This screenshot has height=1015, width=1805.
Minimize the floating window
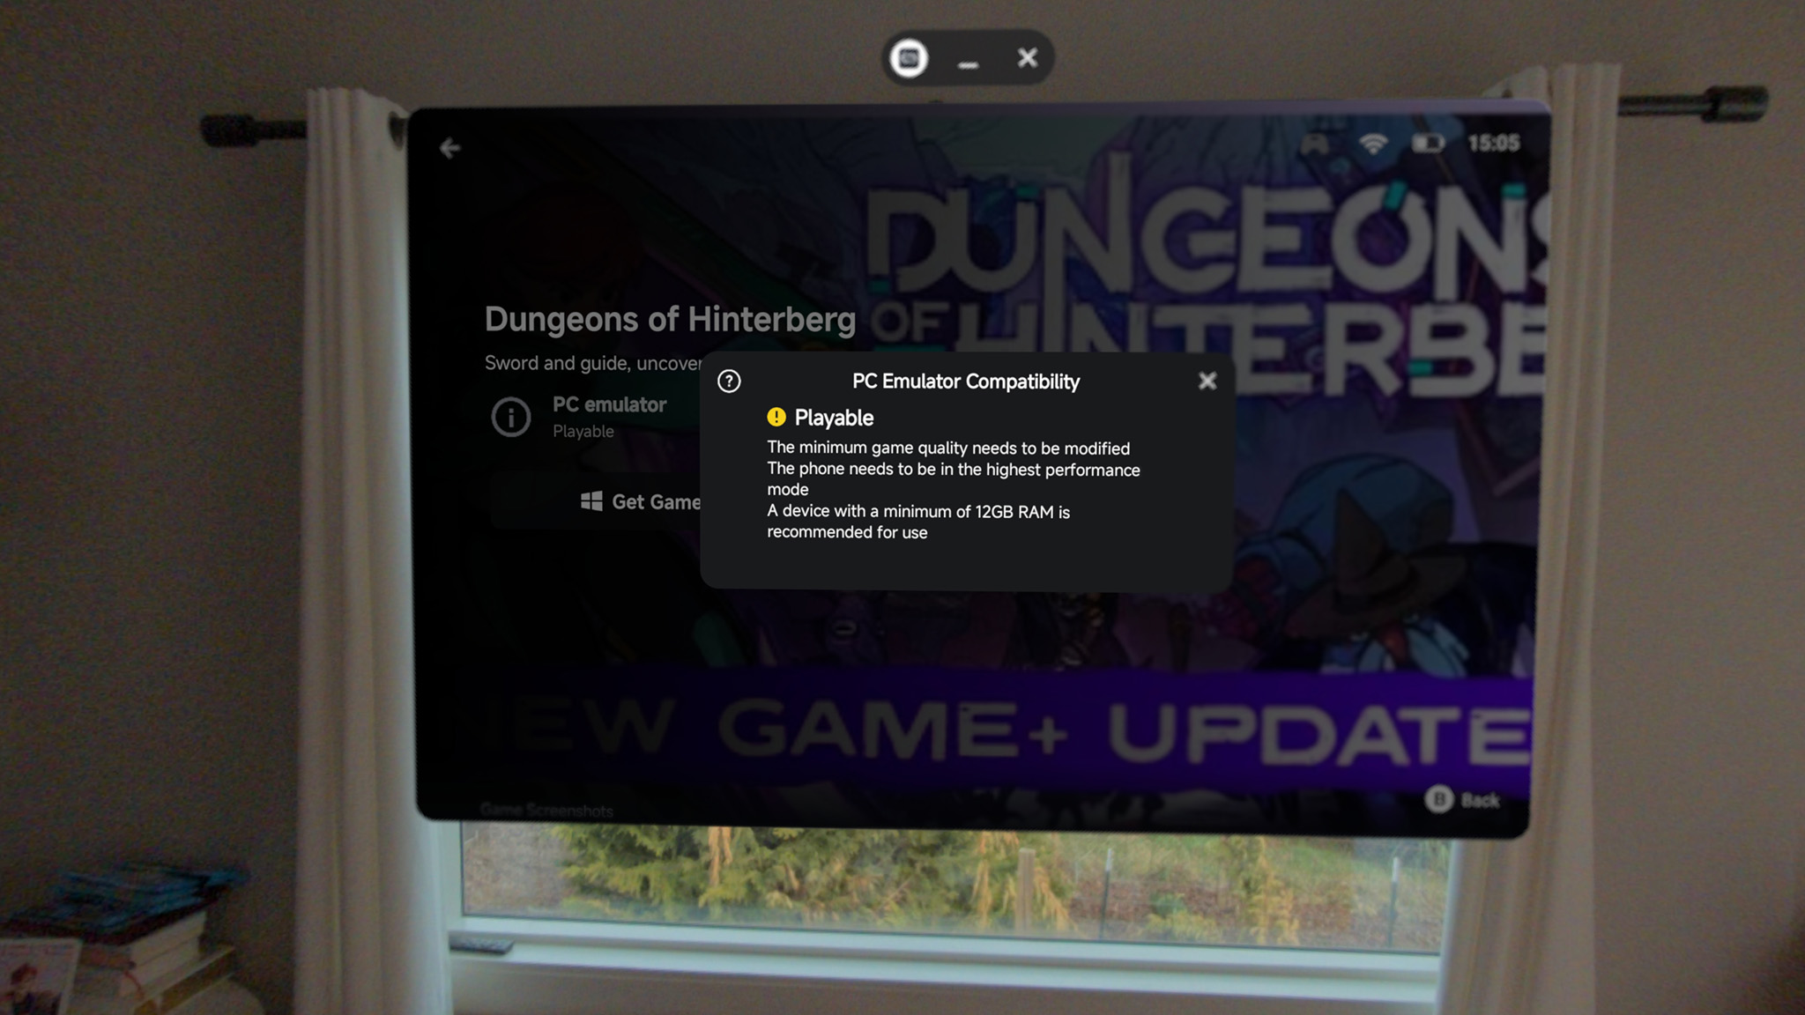pos(968,63)
